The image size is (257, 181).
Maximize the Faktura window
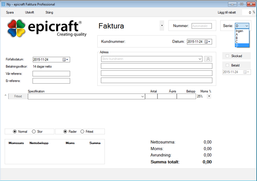tap(242, 4)
